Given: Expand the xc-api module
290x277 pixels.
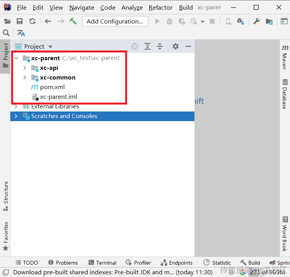Looking at the screenshot, I should point(25,68).
